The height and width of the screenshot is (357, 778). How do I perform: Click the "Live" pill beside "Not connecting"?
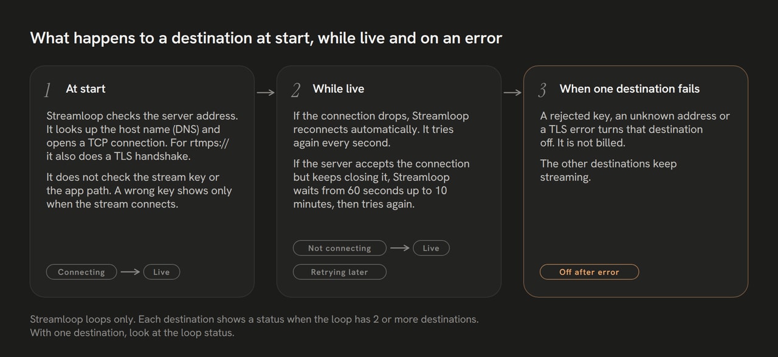[x=431, y=248]
